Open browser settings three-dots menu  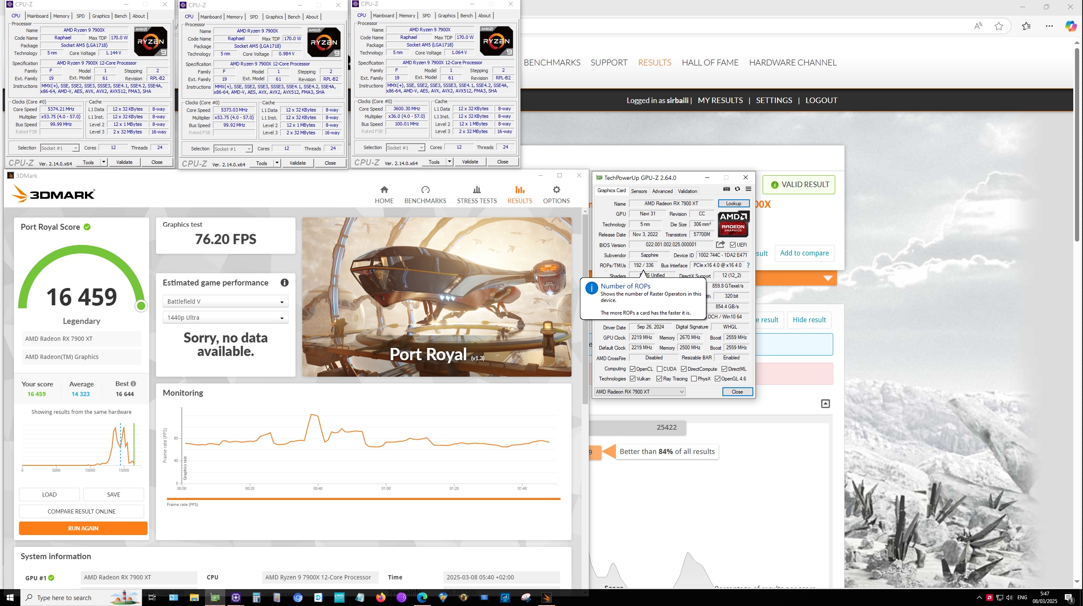[1049, 26]
